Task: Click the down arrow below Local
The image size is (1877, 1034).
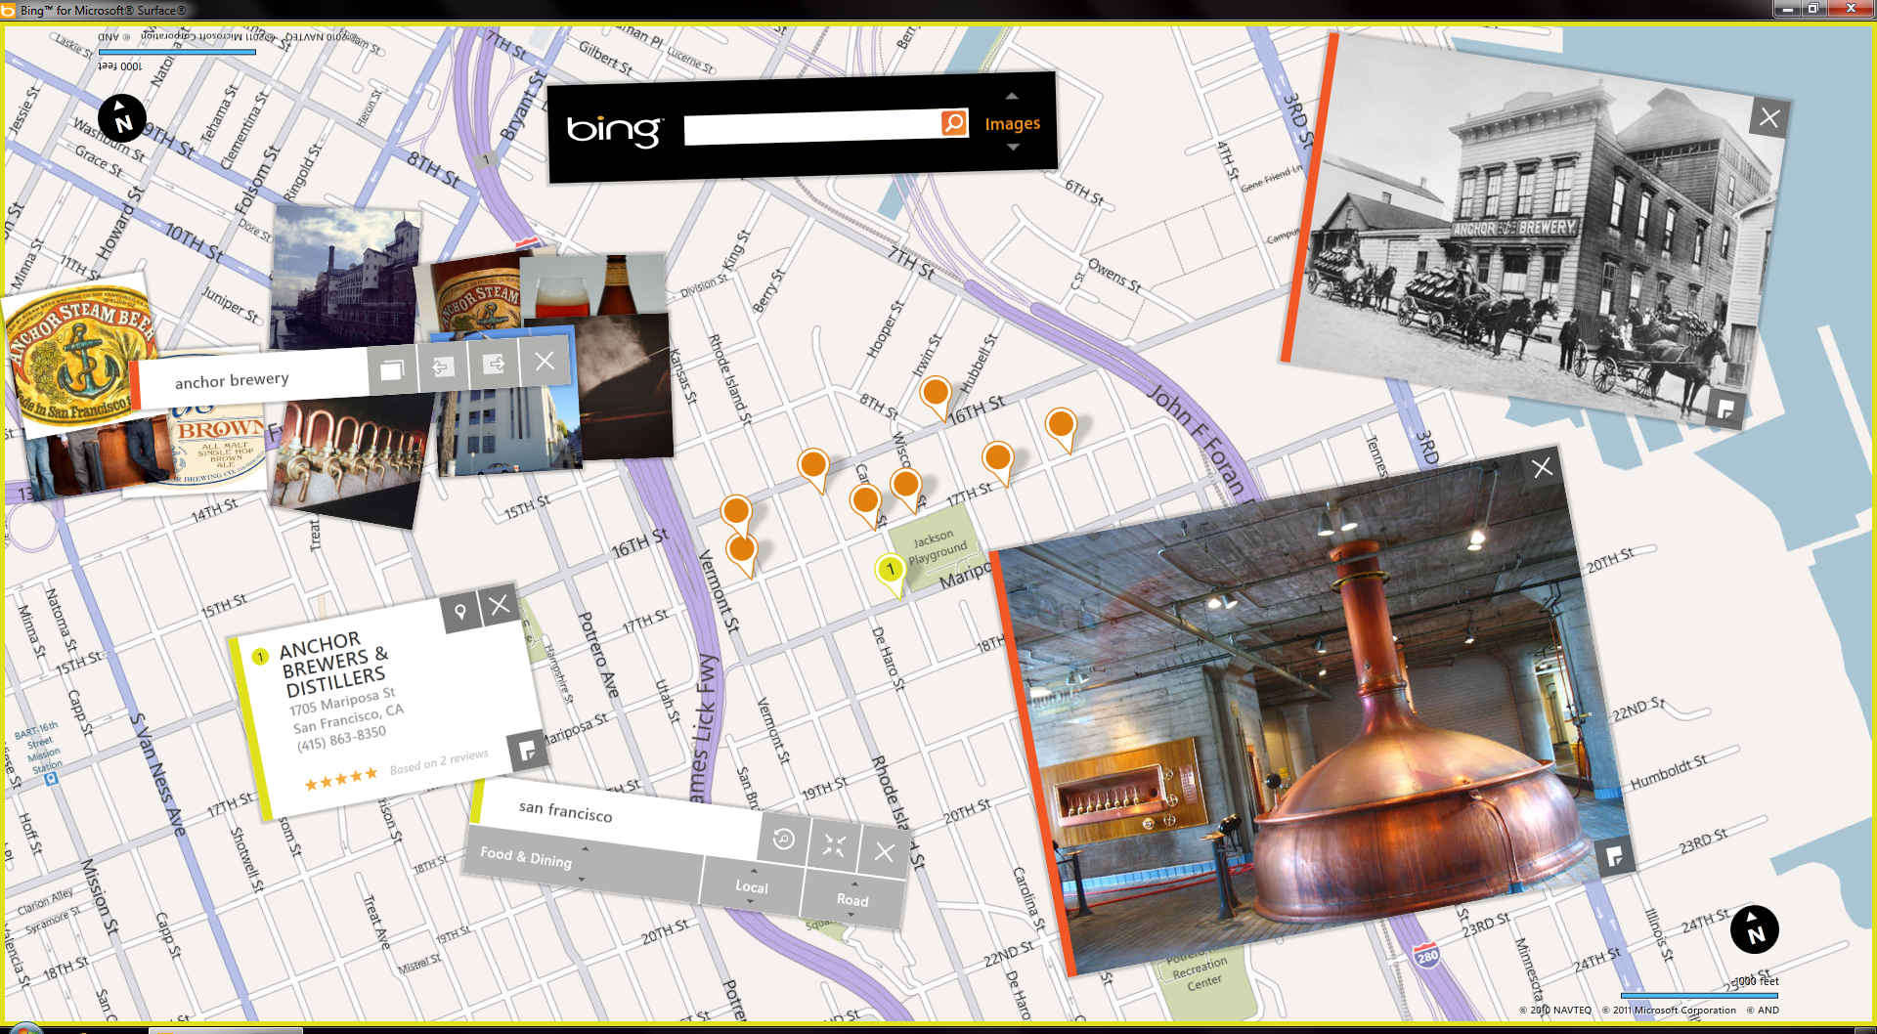Action: [751, 902]
